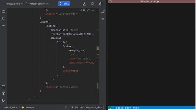Image resolution: width=196 pixels, height=110 pixels.
Task: Click expand=True in the code
Action: pyautogui.click(x=71, y=71)
